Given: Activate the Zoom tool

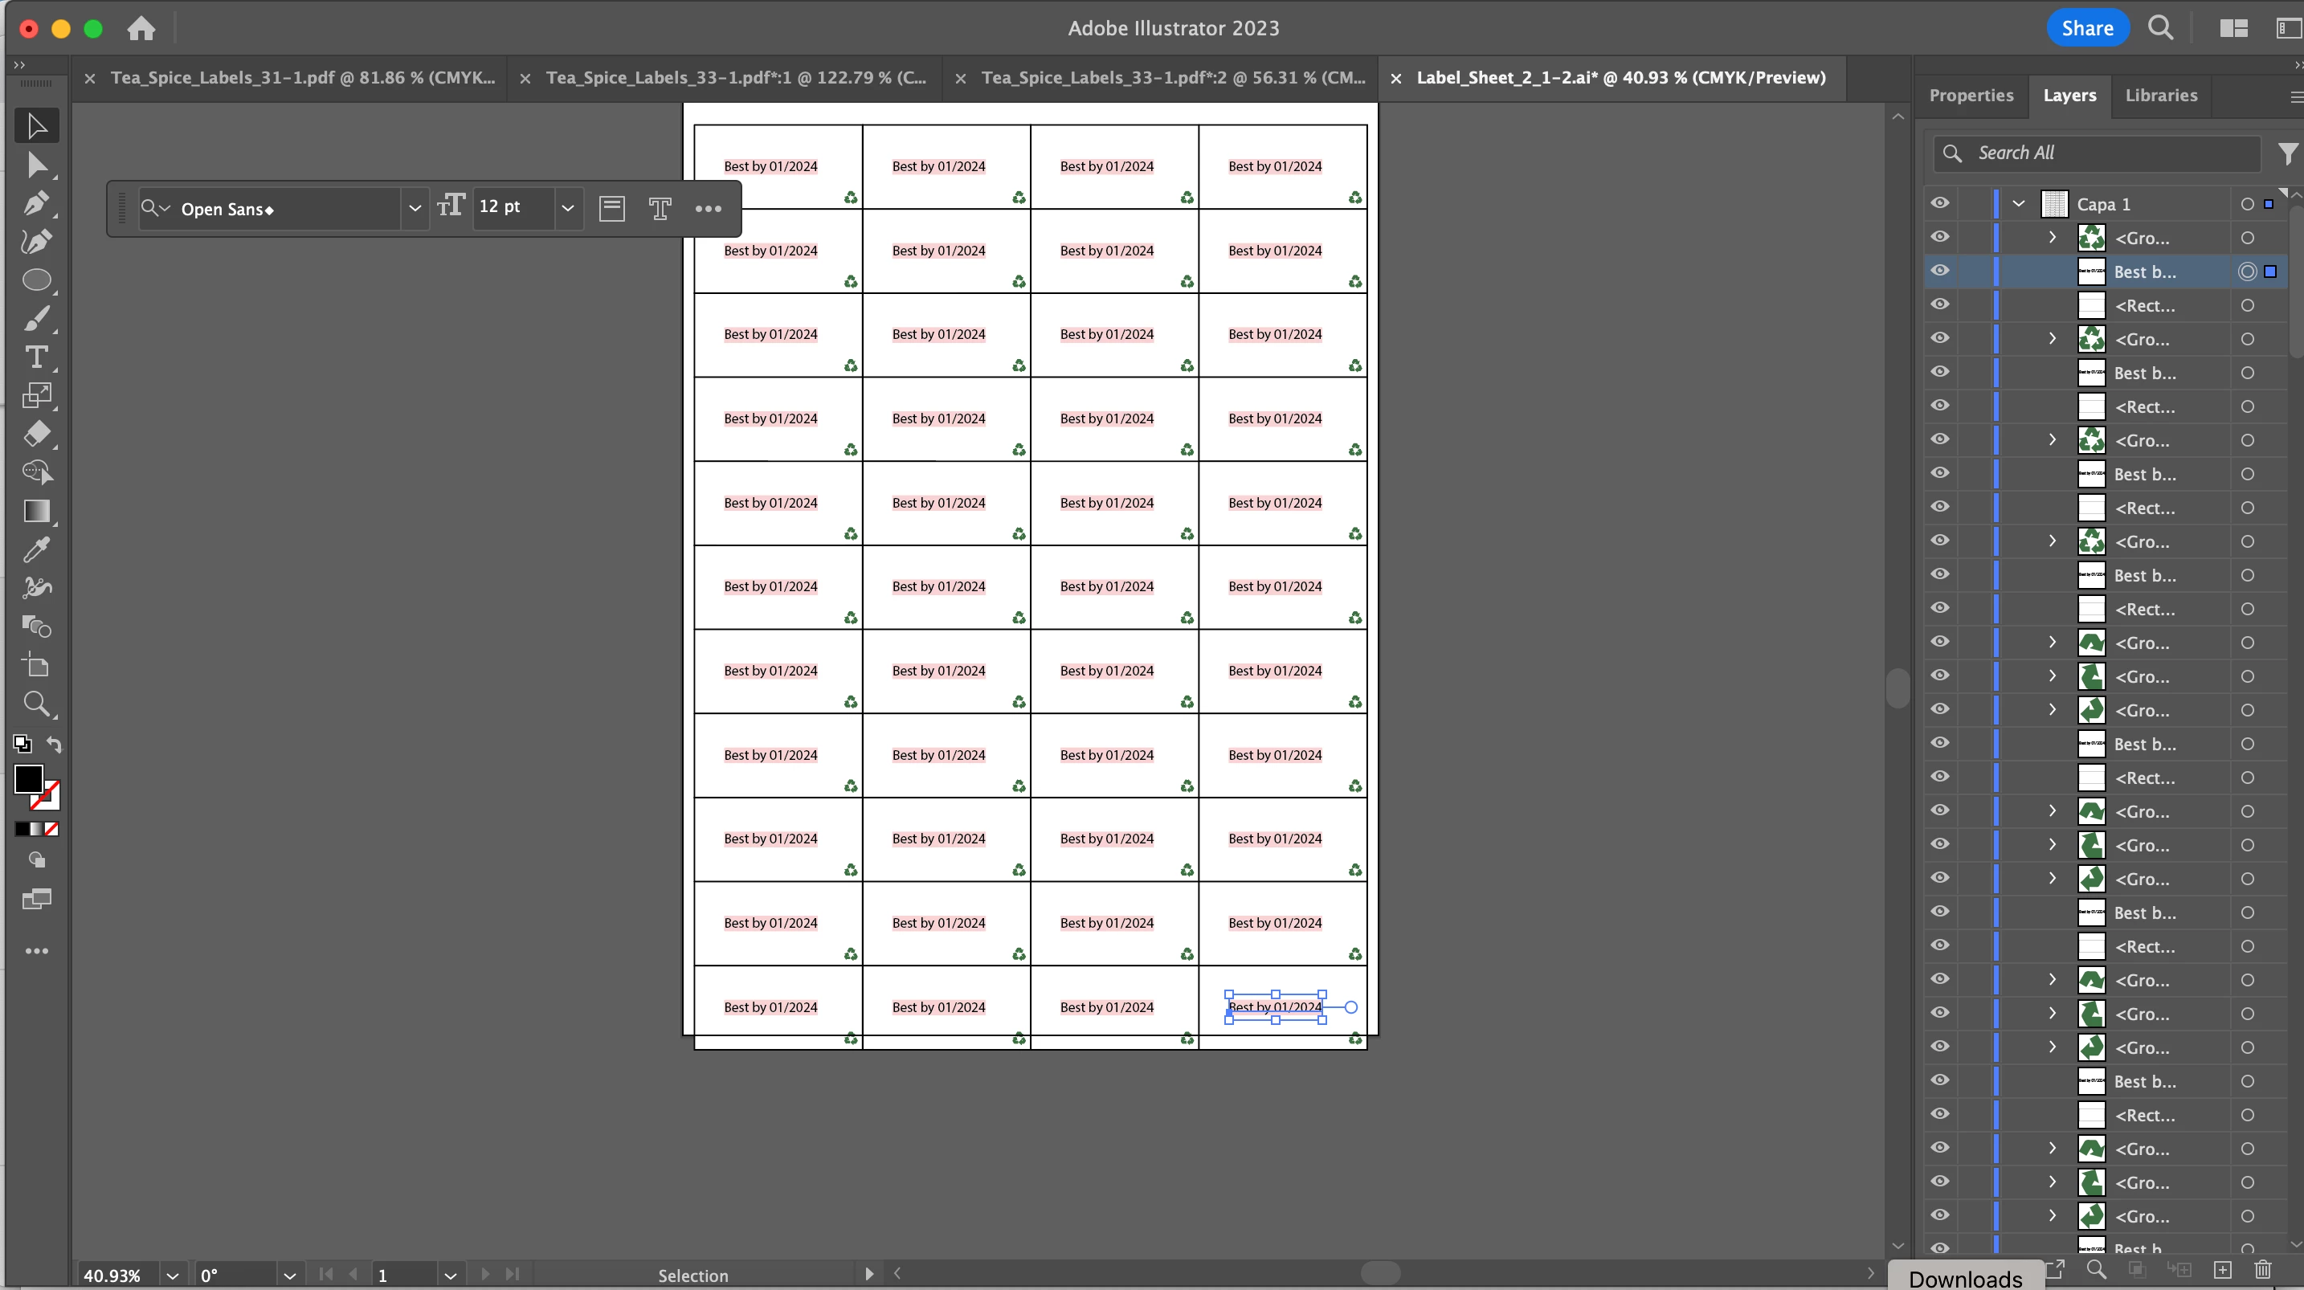Looking at the screenshot, I should [x=36, y=704].
